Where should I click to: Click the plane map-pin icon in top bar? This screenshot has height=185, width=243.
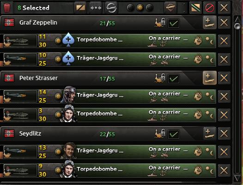coord(170,7)
